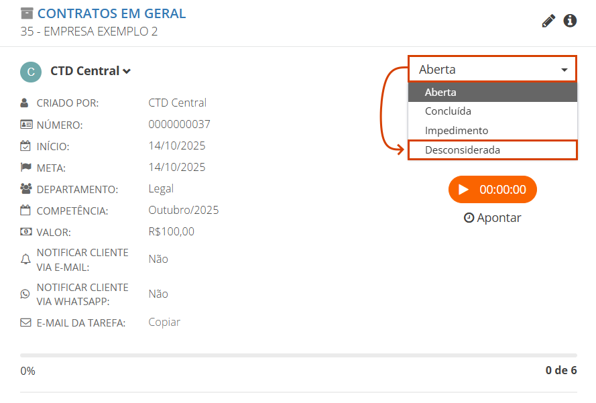Click the pencil edit icon
596x403 pixels.
548,21
